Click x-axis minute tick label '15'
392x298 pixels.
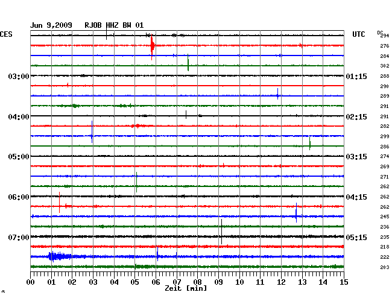click(344, 282)
